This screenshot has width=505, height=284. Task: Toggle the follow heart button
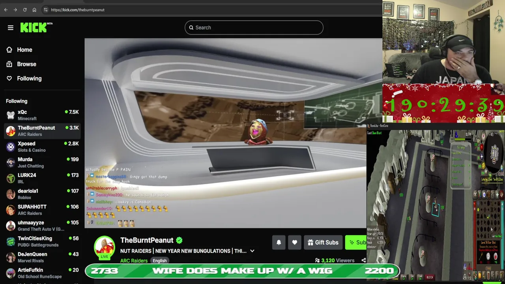[295, 243]
